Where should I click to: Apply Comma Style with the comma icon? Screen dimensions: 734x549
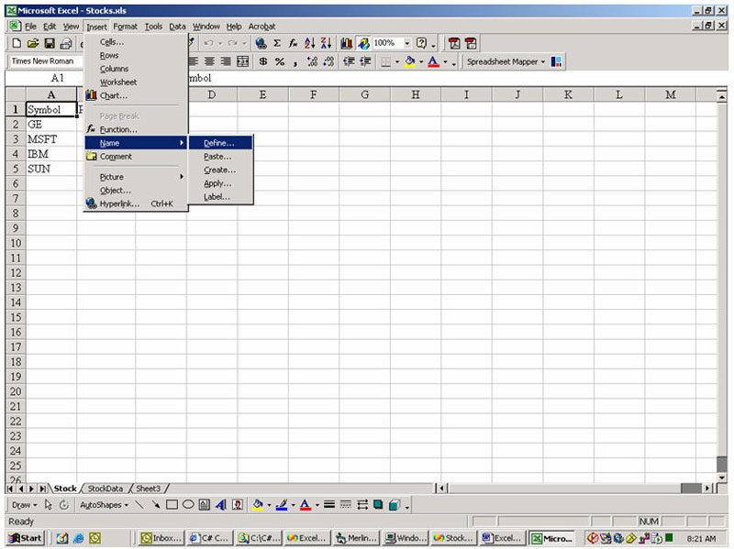(295, 61)
